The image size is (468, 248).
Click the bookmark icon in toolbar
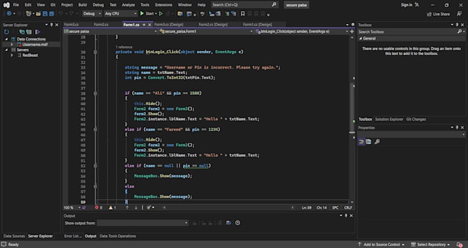click(x=243, y=14)
